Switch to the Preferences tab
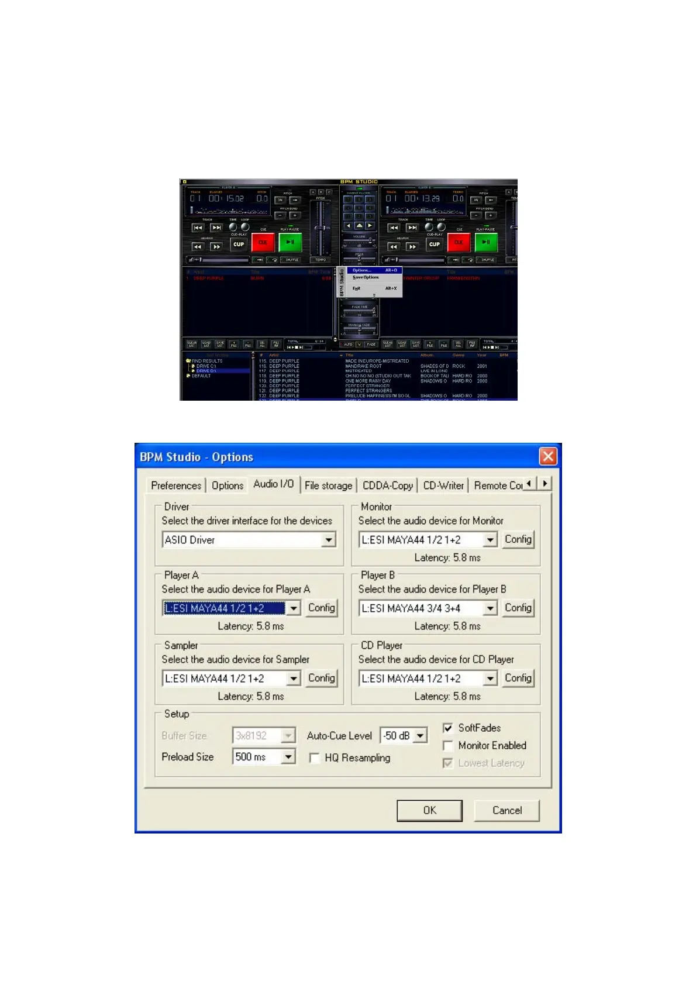 [176, 485]
